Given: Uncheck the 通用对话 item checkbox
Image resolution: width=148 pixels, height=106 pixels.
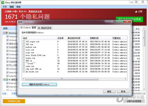Looking at the screenshot, I should (x=7, y=44).
